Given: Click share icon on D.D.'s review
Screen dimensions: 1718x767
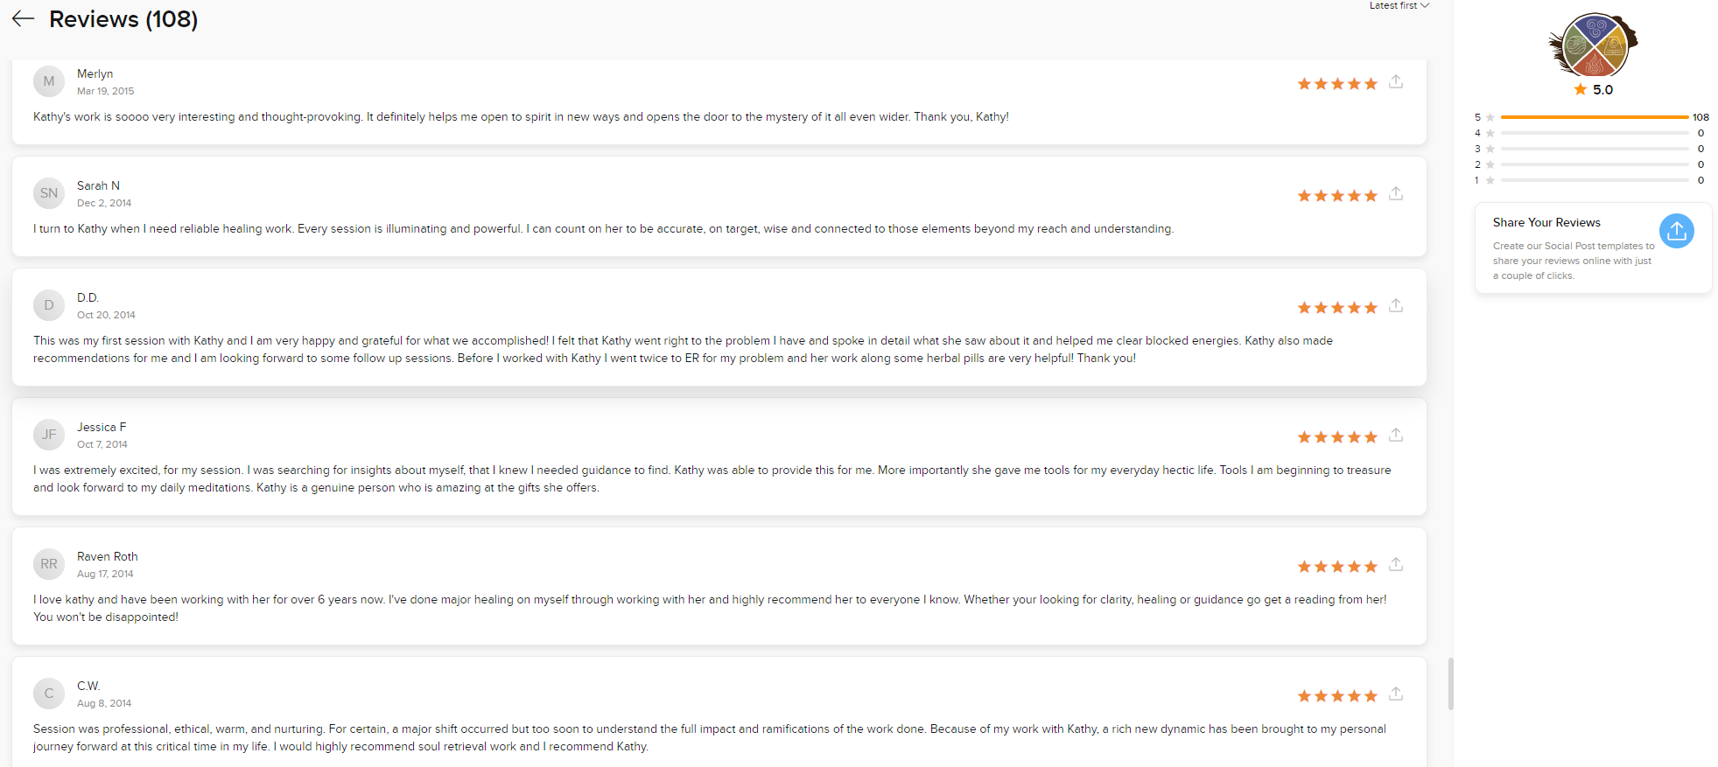Looking at the screenshot, I should pyautogui.click(x=1396, y=306).
